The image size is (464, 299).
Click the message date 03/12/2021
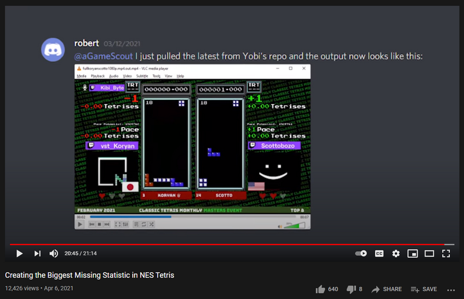[122, 44]
